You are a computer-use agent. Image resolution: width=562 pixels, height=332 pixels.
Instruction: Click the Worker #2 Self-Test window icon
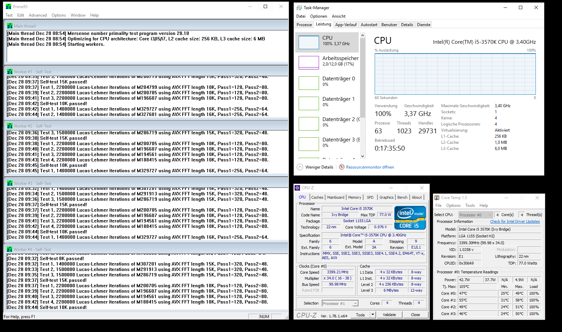point(10,126)
